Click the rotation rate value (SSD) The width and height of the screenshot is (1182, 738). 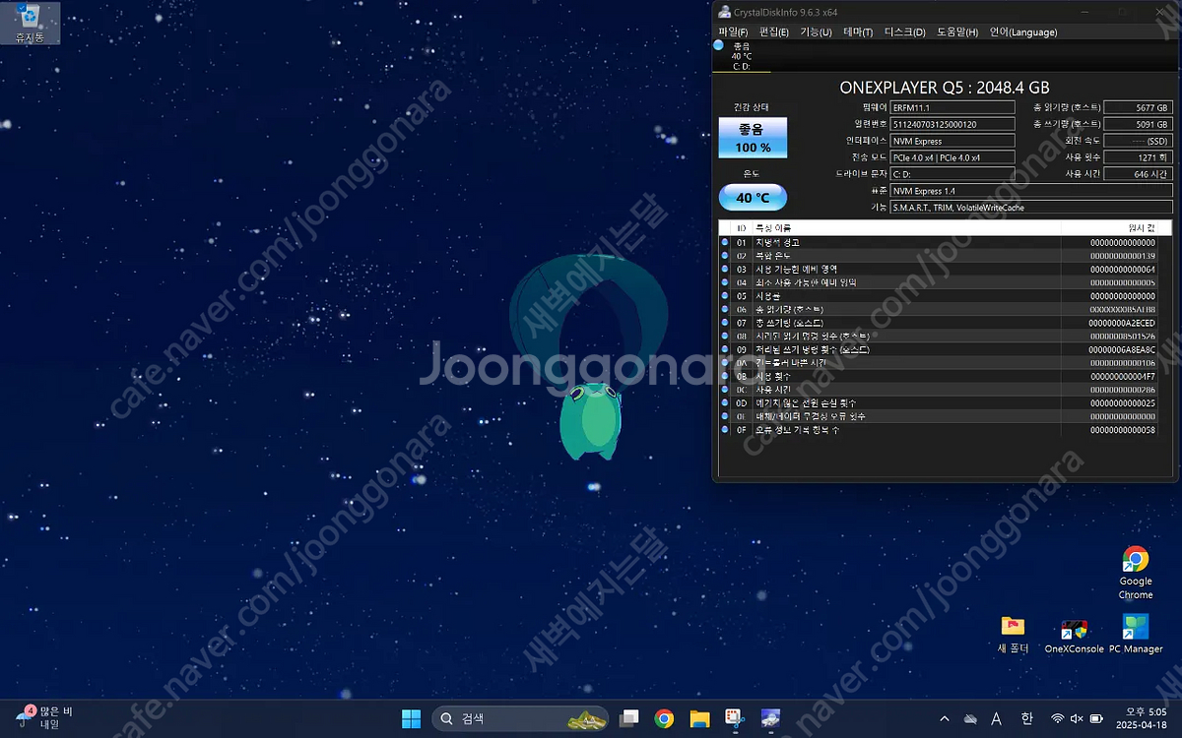[1138, 141]
